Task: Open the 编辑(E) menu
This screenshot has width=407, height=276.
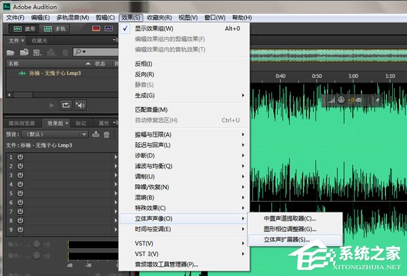Action: (x=40, y=18)
